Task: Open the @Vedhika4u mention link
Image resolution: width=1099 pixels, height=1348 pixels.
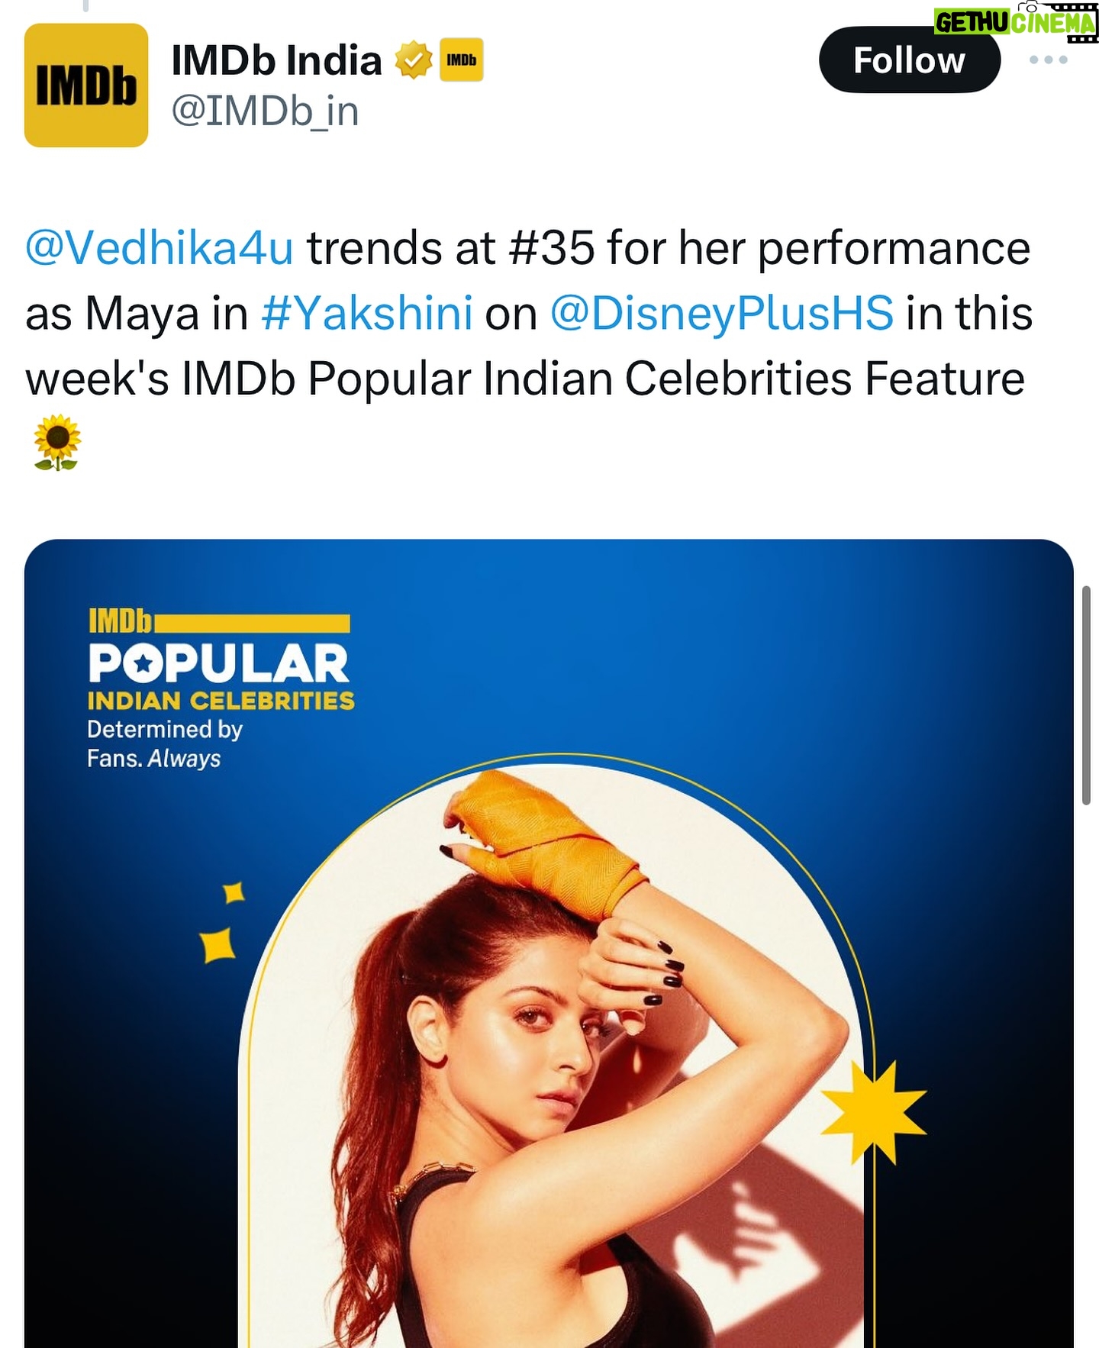Action: (x=160, y=248)
